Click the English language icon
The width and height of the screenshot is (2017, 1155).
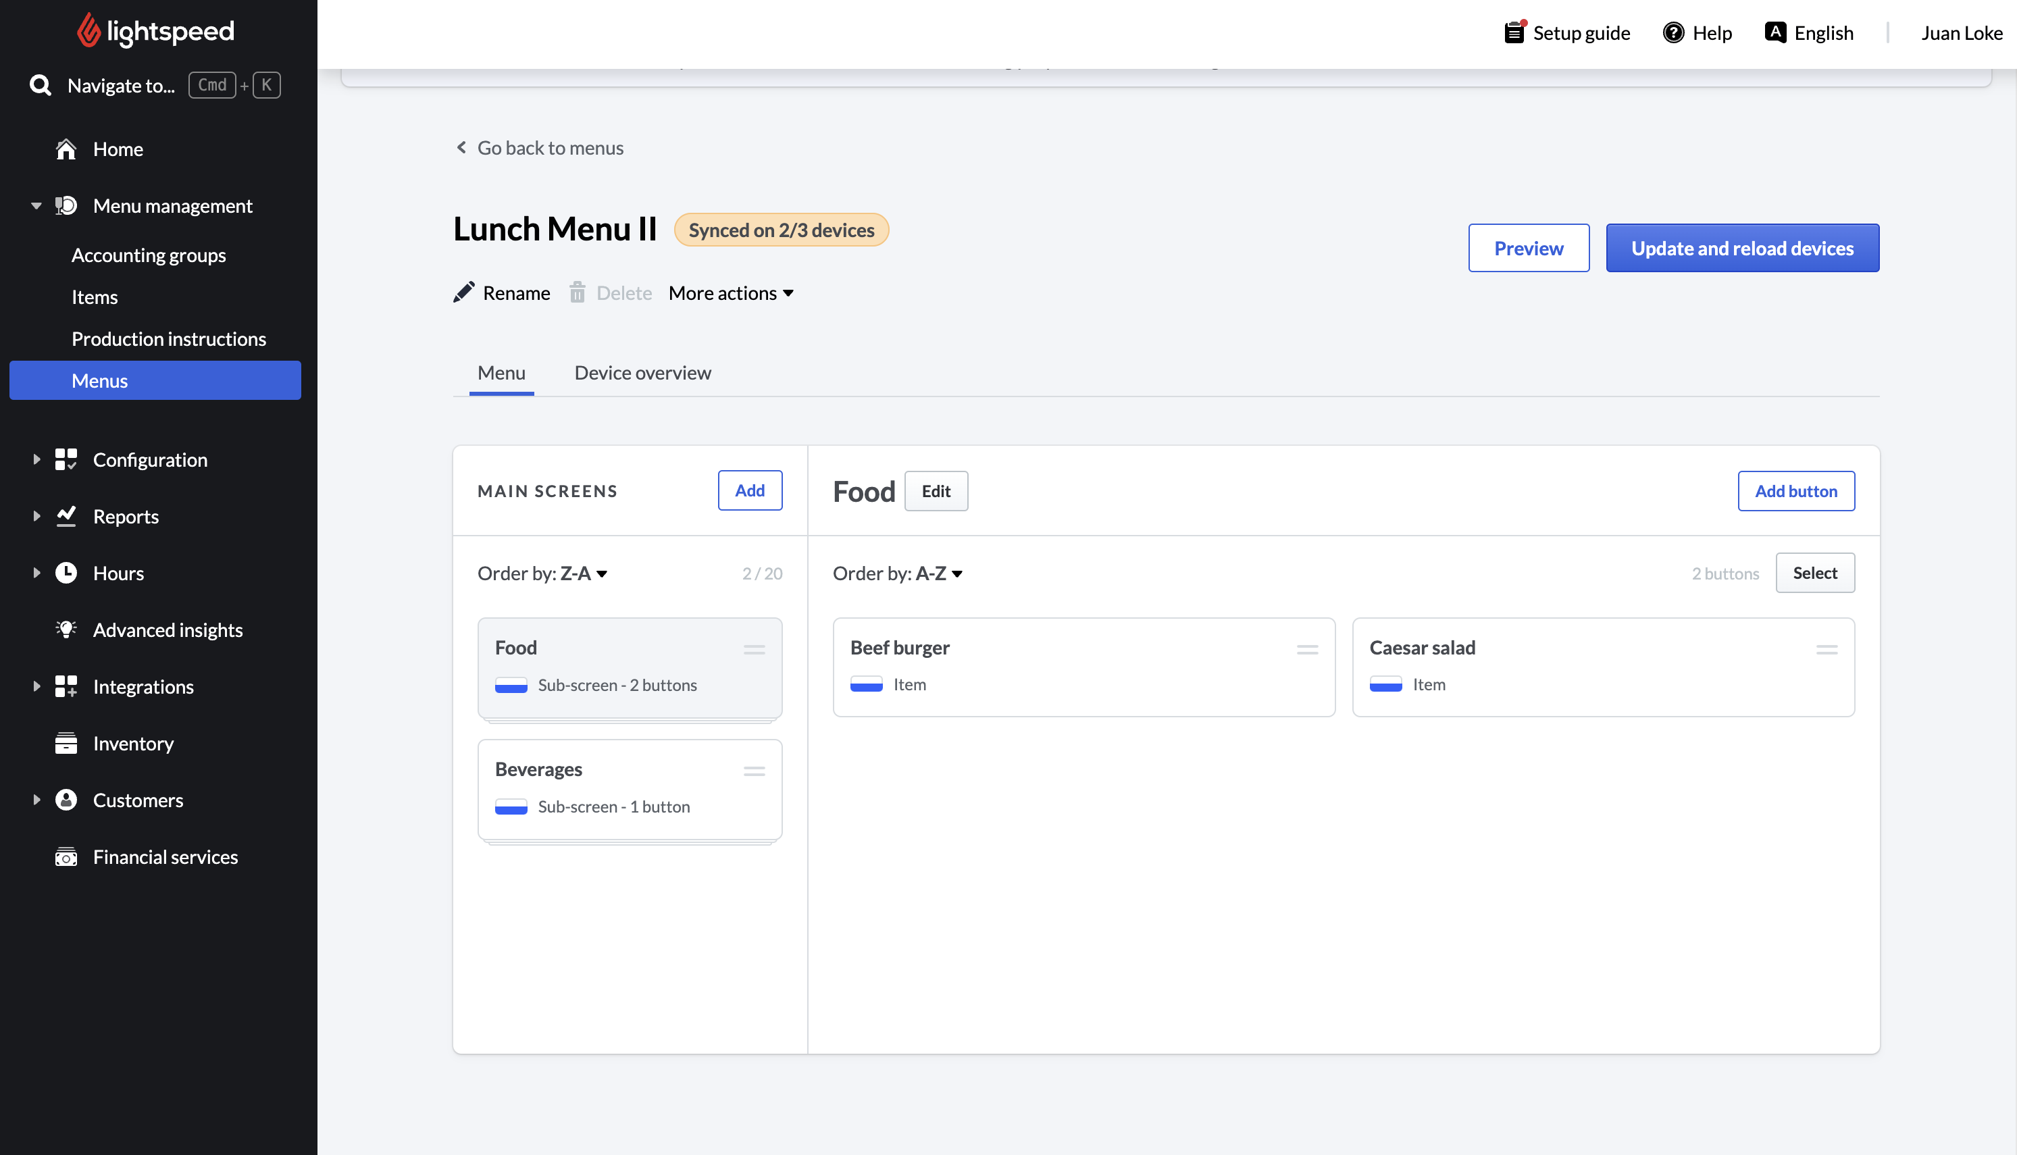click(x=1775, y=32)
